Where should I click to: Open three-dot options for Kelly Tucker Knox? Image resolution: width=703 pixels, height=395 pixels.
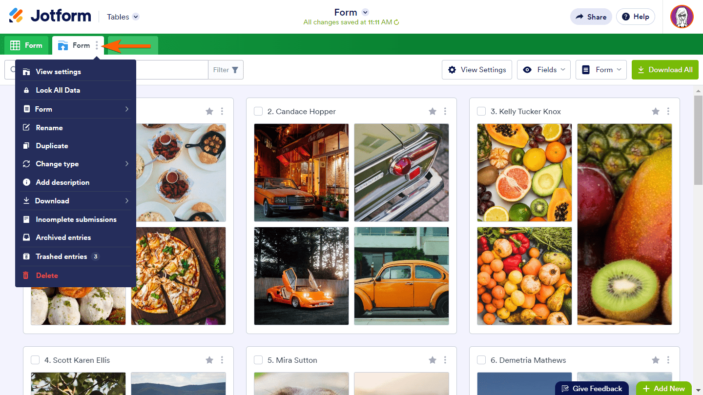tap(668, 111)
